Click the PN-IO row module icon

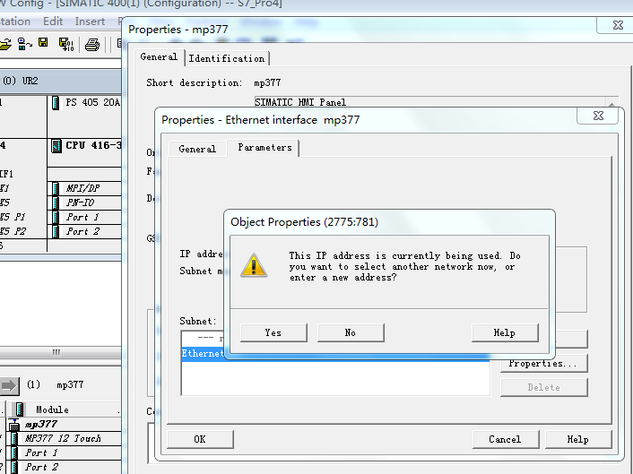[56, 203]
